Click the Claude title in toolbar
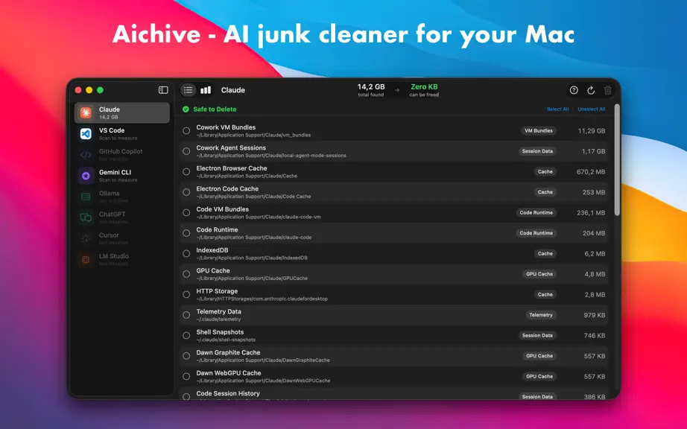Image resolution: width=687 pixels, height=429 pixels. [x=232, y=90]
